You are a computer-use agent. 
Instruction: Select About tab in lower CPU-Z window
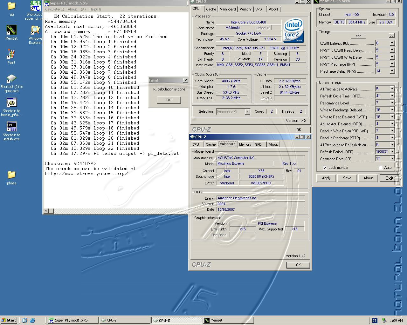coord(273,144)
